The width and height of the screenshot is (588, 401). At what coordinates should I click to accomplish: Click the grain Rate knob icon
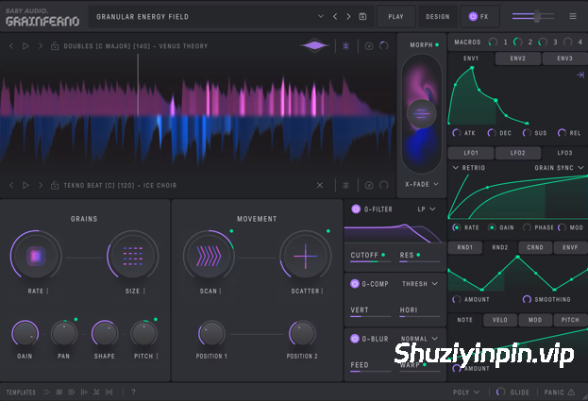(x=36, y=257)
